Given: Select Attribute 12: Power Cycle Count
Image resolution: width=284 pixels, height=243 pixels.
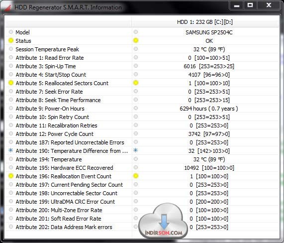Looking at the screenshot, I should point(55,134).
